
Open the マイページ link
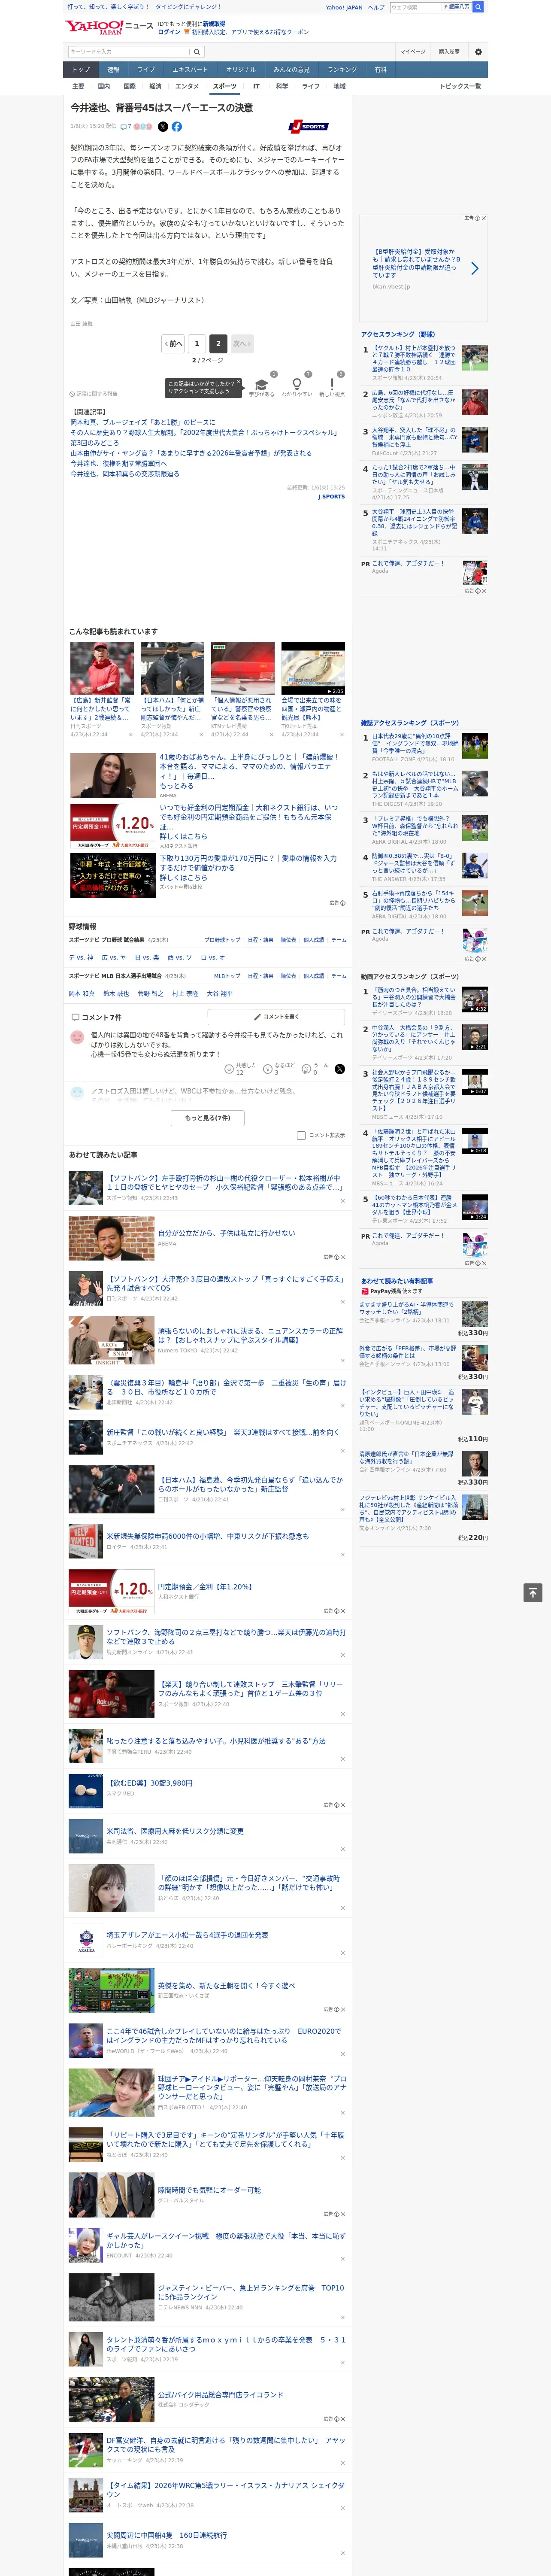(412, 52)
